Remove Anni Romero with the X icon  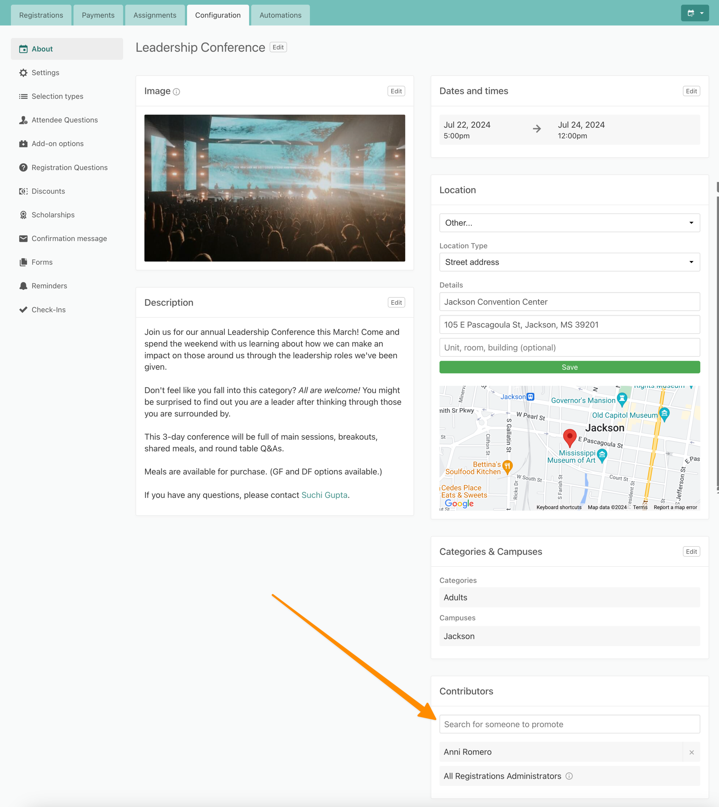tap(691, 752)
